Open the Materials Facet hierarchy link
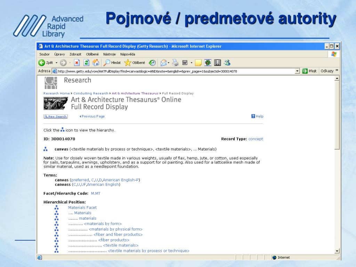Image resolution: width=356 pixels, height=267 pixels. [82, 208]
